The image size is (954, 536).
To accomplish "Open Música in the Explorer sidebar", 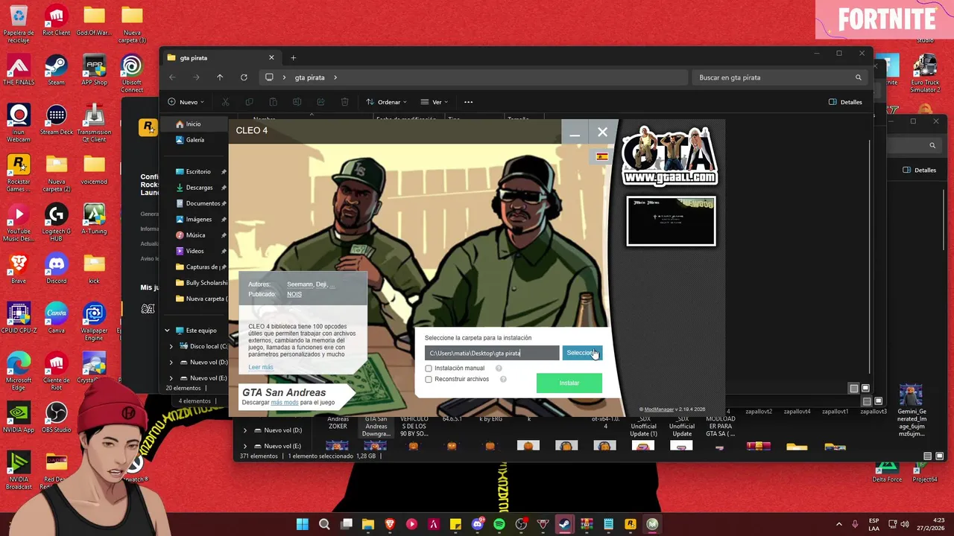I will [x=195, y=235].
